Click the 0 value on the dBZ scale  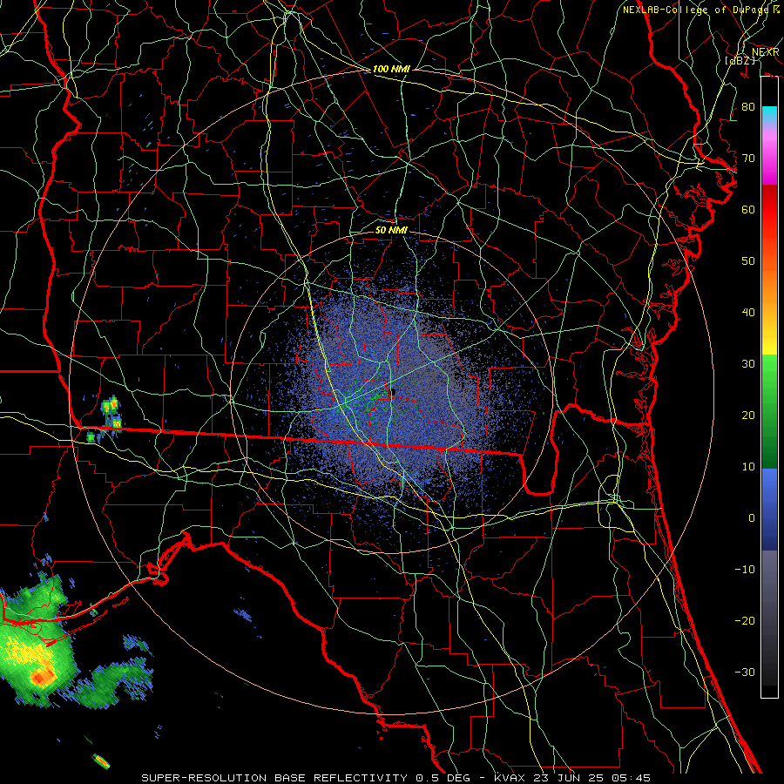tap(752, 518)
